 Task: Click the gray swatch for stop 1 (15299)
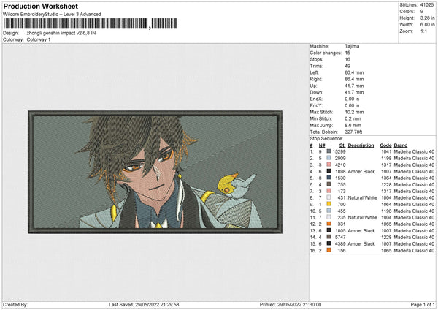[328, 151]
